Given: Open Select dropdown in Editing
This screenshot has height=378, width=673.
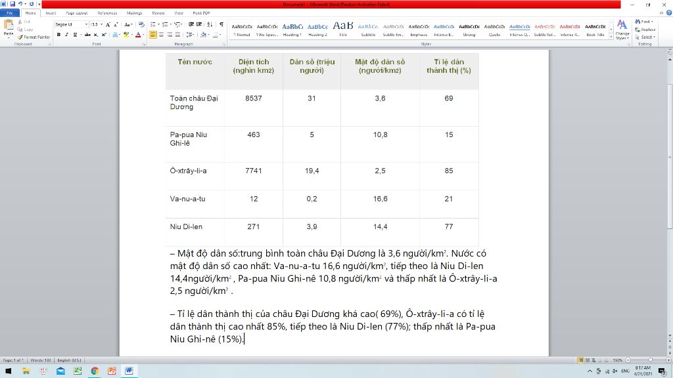Looking at the screenshot, I should pyautogui.click(x=645, y=37).
